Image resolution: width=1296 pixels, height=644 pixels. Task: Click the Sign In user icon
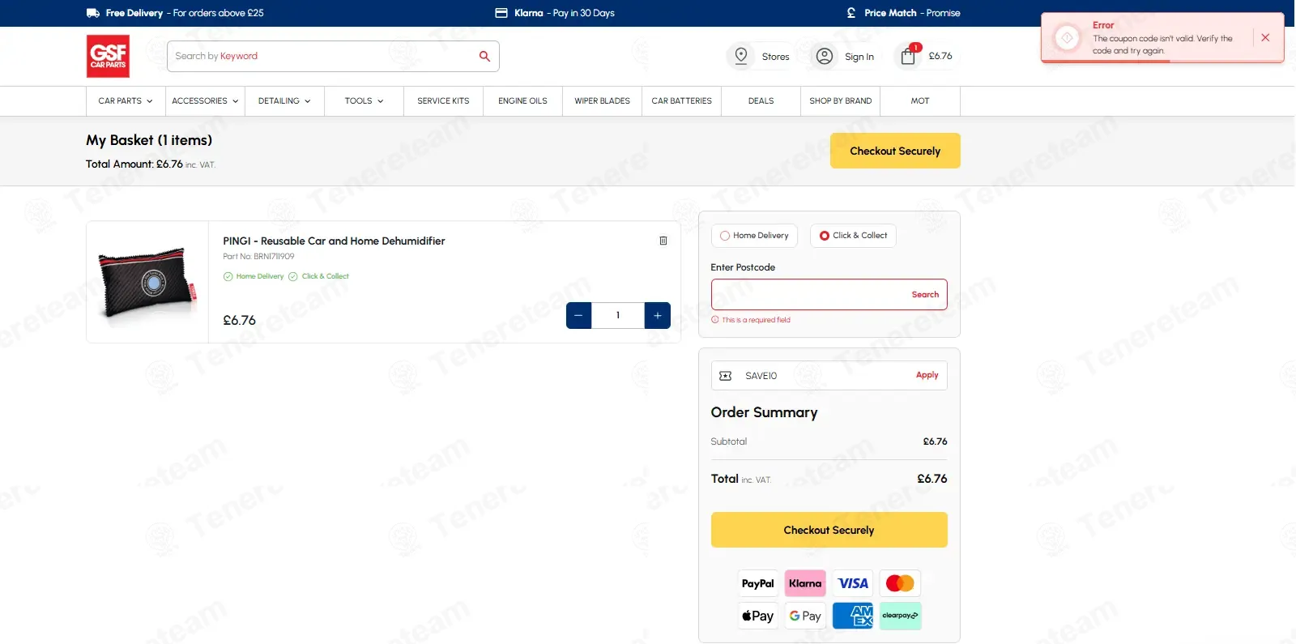tap(825, 56)
